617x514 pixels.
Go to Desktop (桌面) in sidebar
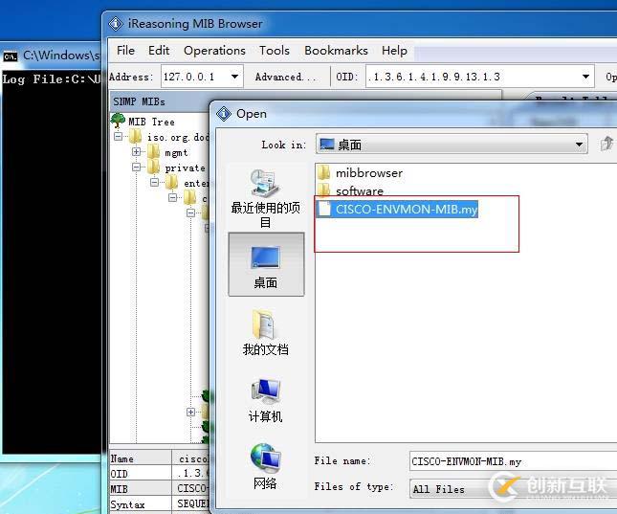click(266, 264)
